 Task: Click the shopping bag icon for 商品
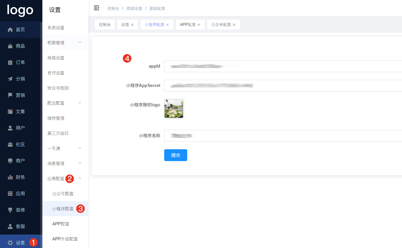coord(10,46)
